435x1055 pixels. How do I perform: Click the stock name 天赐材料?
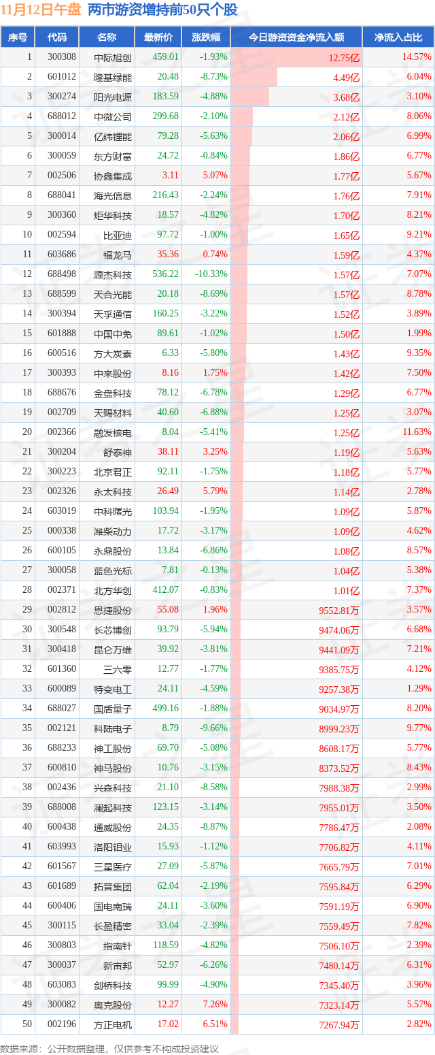pyautogui.click(x=113, y=413)
